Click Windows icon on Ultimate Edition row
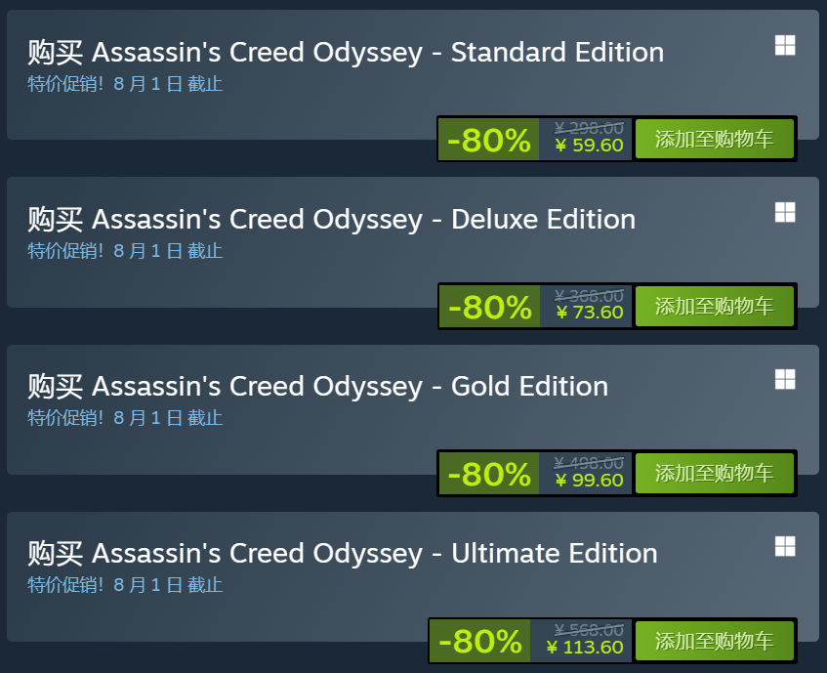The width and height of the screenshot is (827, 673). [785, 546]
